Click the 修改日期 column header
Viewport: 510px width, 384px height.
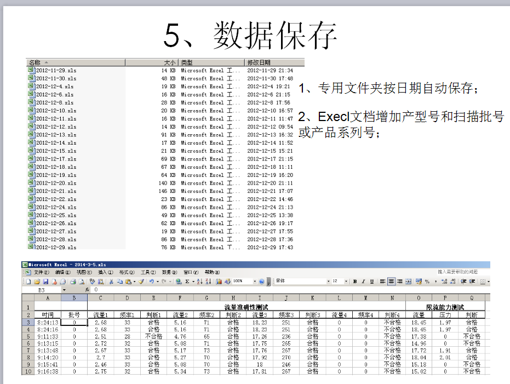pyautogui.click(x=259, y=62)
